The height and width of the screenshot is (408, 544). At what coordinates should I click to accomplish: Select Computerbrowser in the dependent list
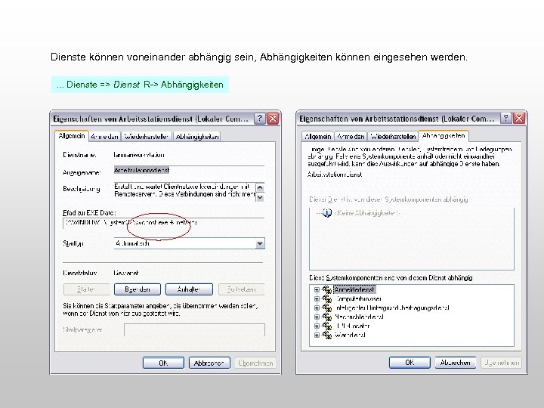[358, 298]
